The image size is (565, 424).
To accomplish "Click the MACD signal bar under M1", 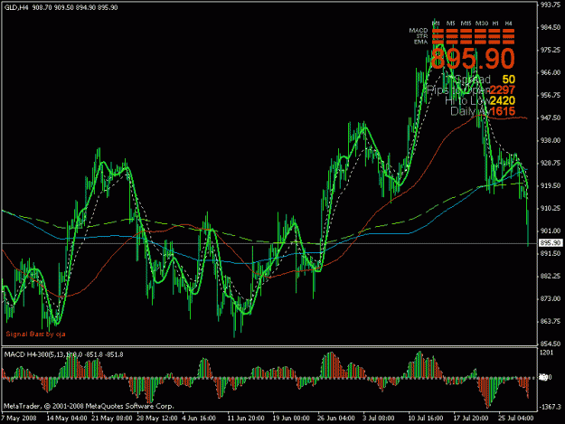I will point(438,32).
